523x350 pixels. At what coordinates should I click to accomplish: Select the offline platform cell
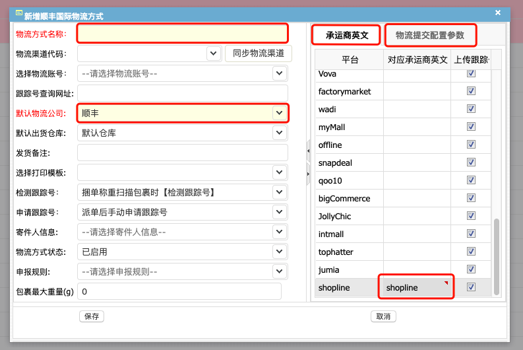[x=350, y=145]
